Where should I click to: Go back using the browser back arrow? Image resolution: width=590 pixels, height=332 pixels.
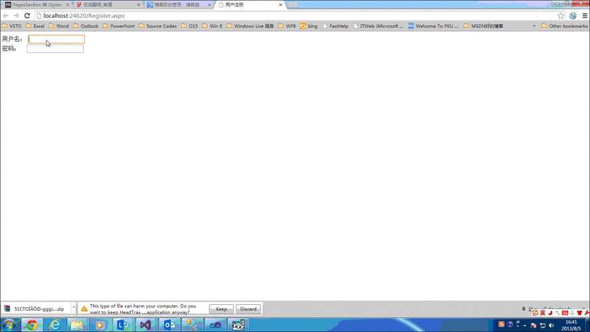[6, 16]
